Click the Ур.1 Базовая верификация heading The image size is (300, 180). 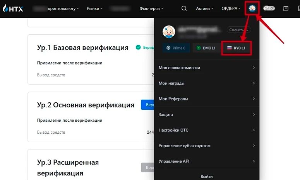point(83,48)
